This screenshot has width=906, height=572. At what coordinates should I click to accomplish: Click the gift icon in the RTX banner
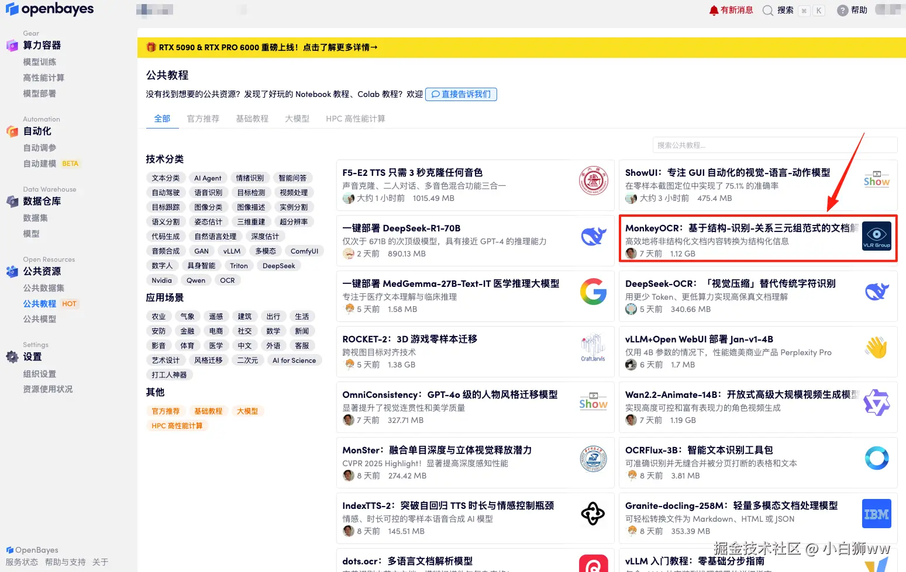click(151, 47)
